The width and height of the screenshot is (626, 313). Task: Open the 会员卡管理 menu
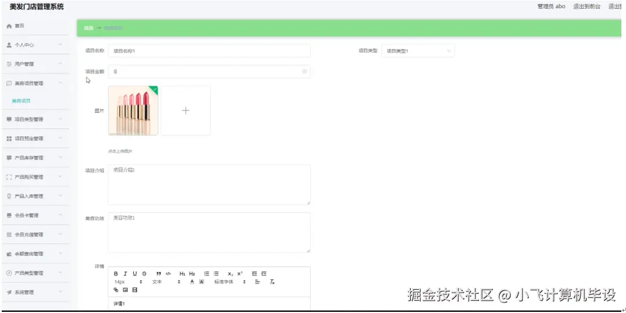(35, 215)
